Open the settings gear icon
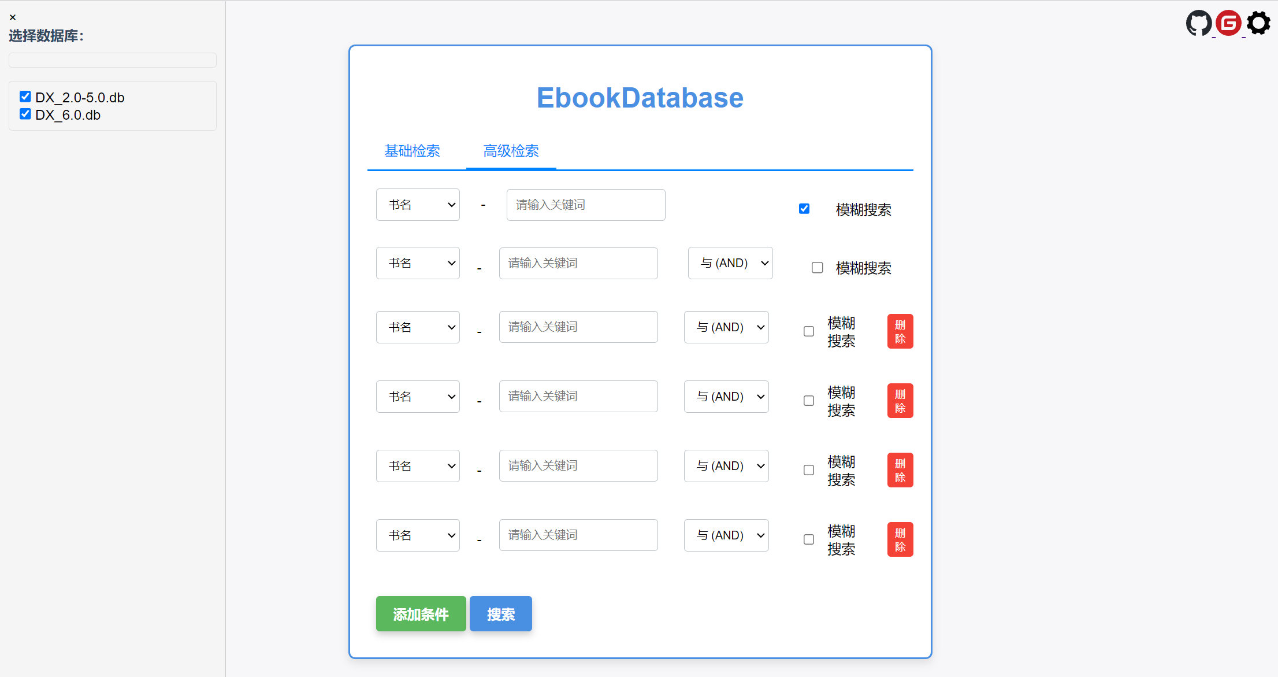1278x677 pixels. 1258,23
